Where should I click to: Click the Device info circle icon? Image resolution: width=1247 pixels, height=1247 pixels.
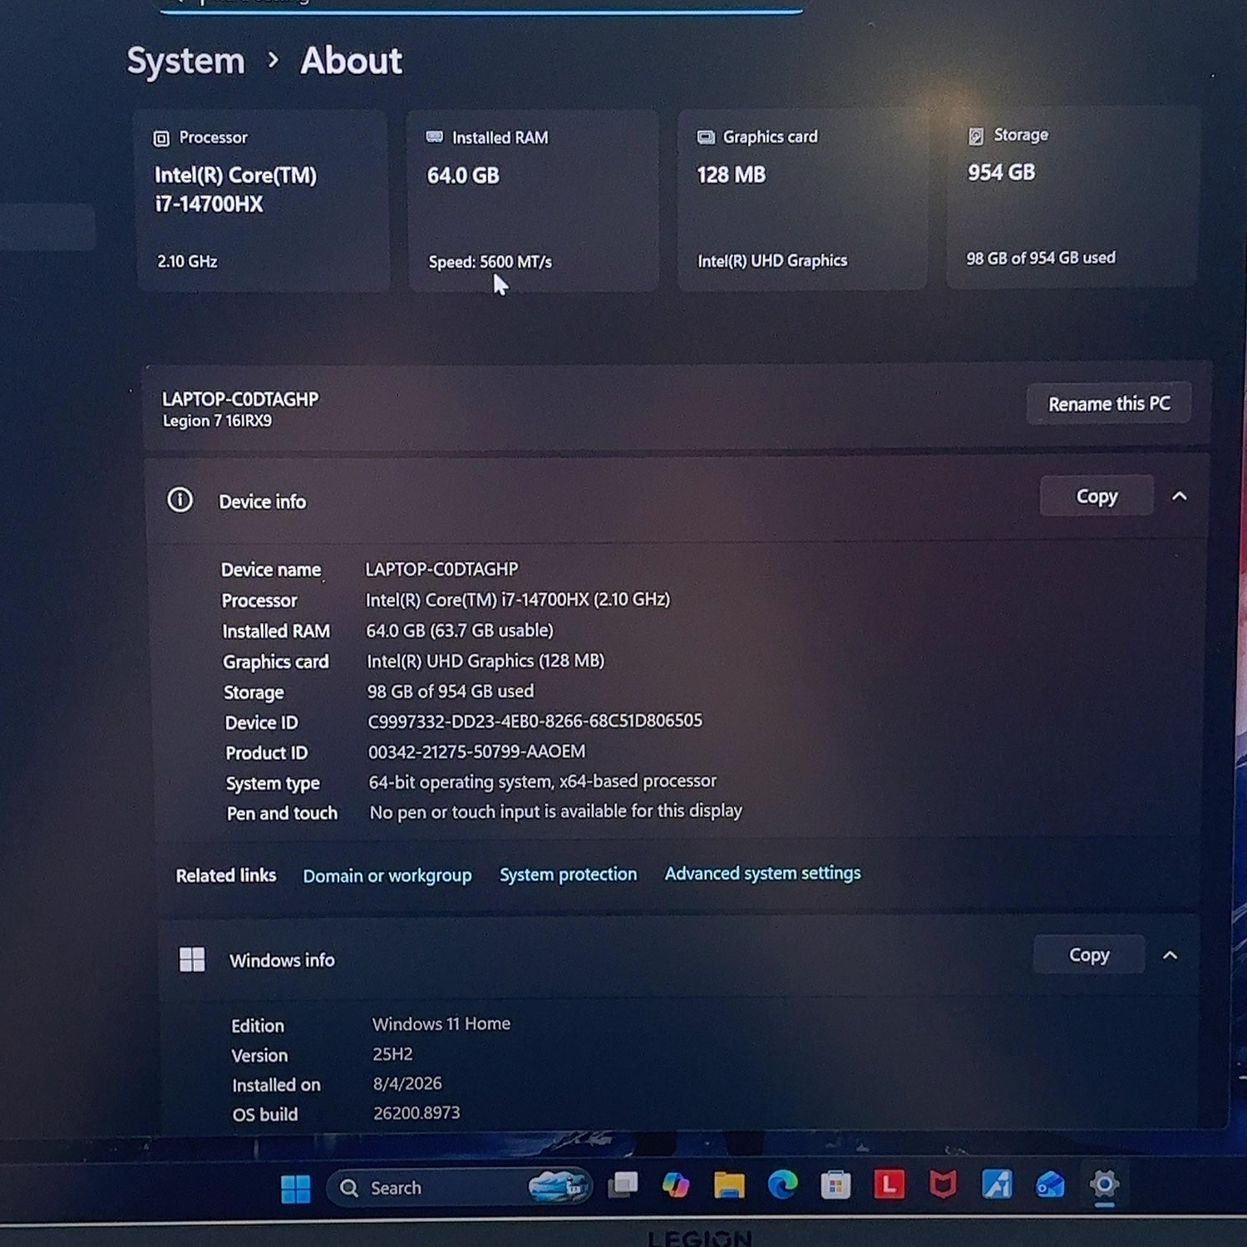[180, 500]
